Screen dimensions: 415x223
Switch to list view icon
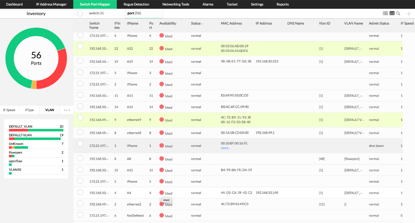[385, 13]
